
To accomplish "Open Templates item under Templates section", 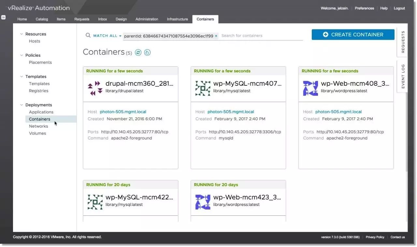I will [39, 84].
